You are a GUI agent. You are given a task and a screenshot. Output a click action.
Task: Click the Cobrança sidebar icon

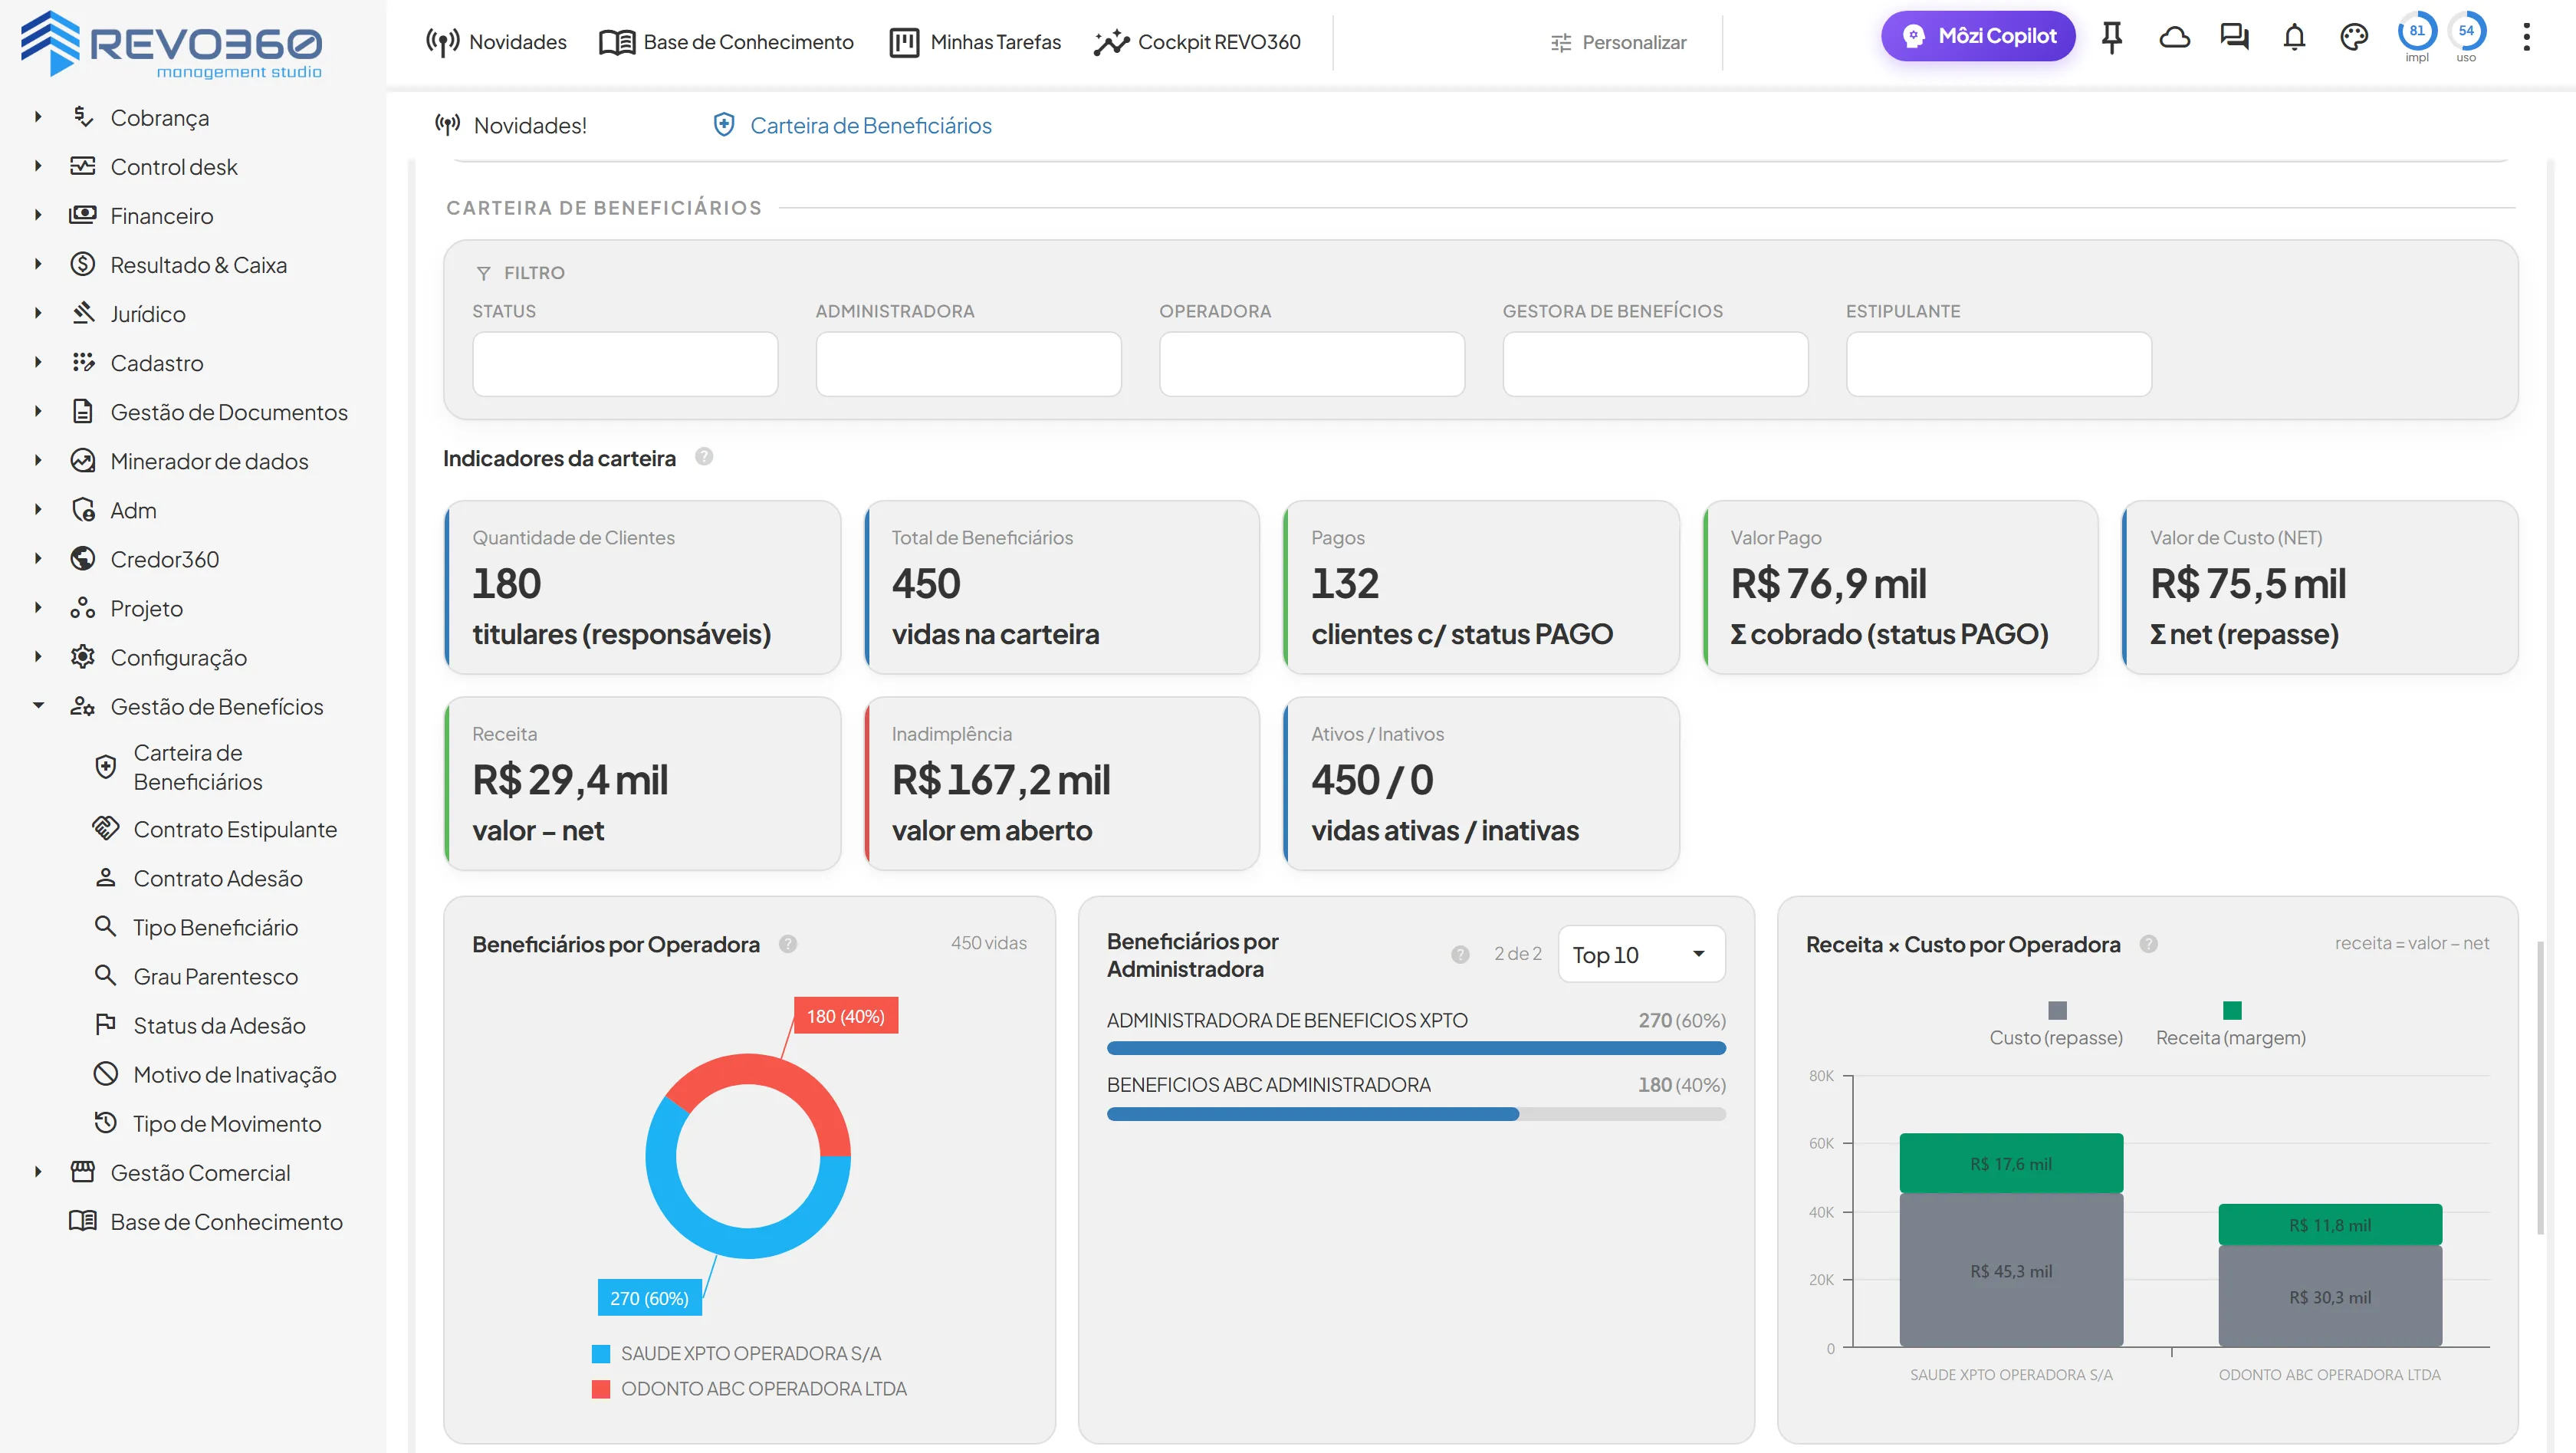point(83,117)
